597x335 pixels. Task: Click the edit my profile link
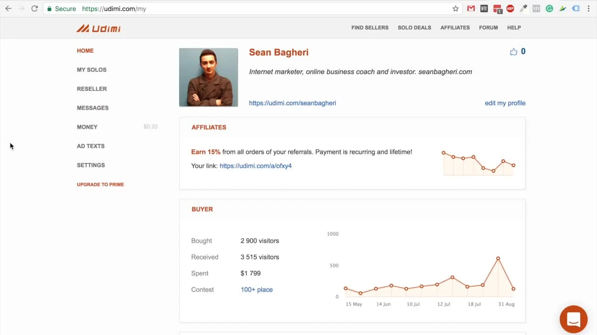(x=505, y=103)
